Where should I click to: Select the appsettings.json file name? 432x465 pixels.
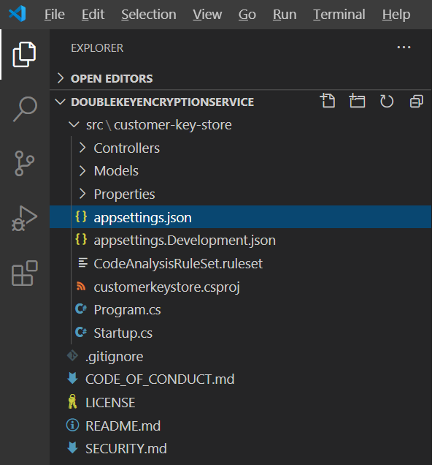[x=142, y=217]
